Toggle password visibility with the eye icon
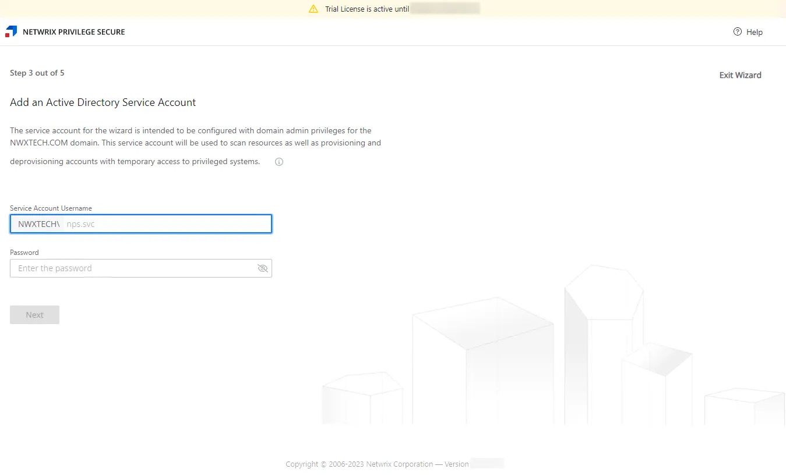 click(262, 268)
